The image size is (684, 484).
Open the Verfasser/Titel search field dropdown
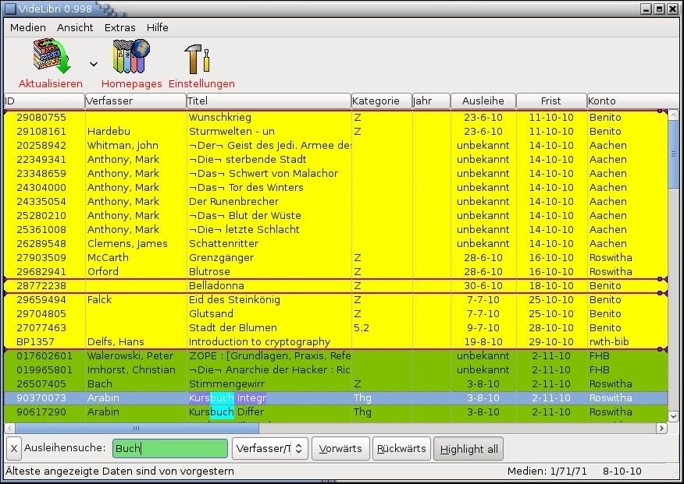pyautogui.click(x=269, y=449)
